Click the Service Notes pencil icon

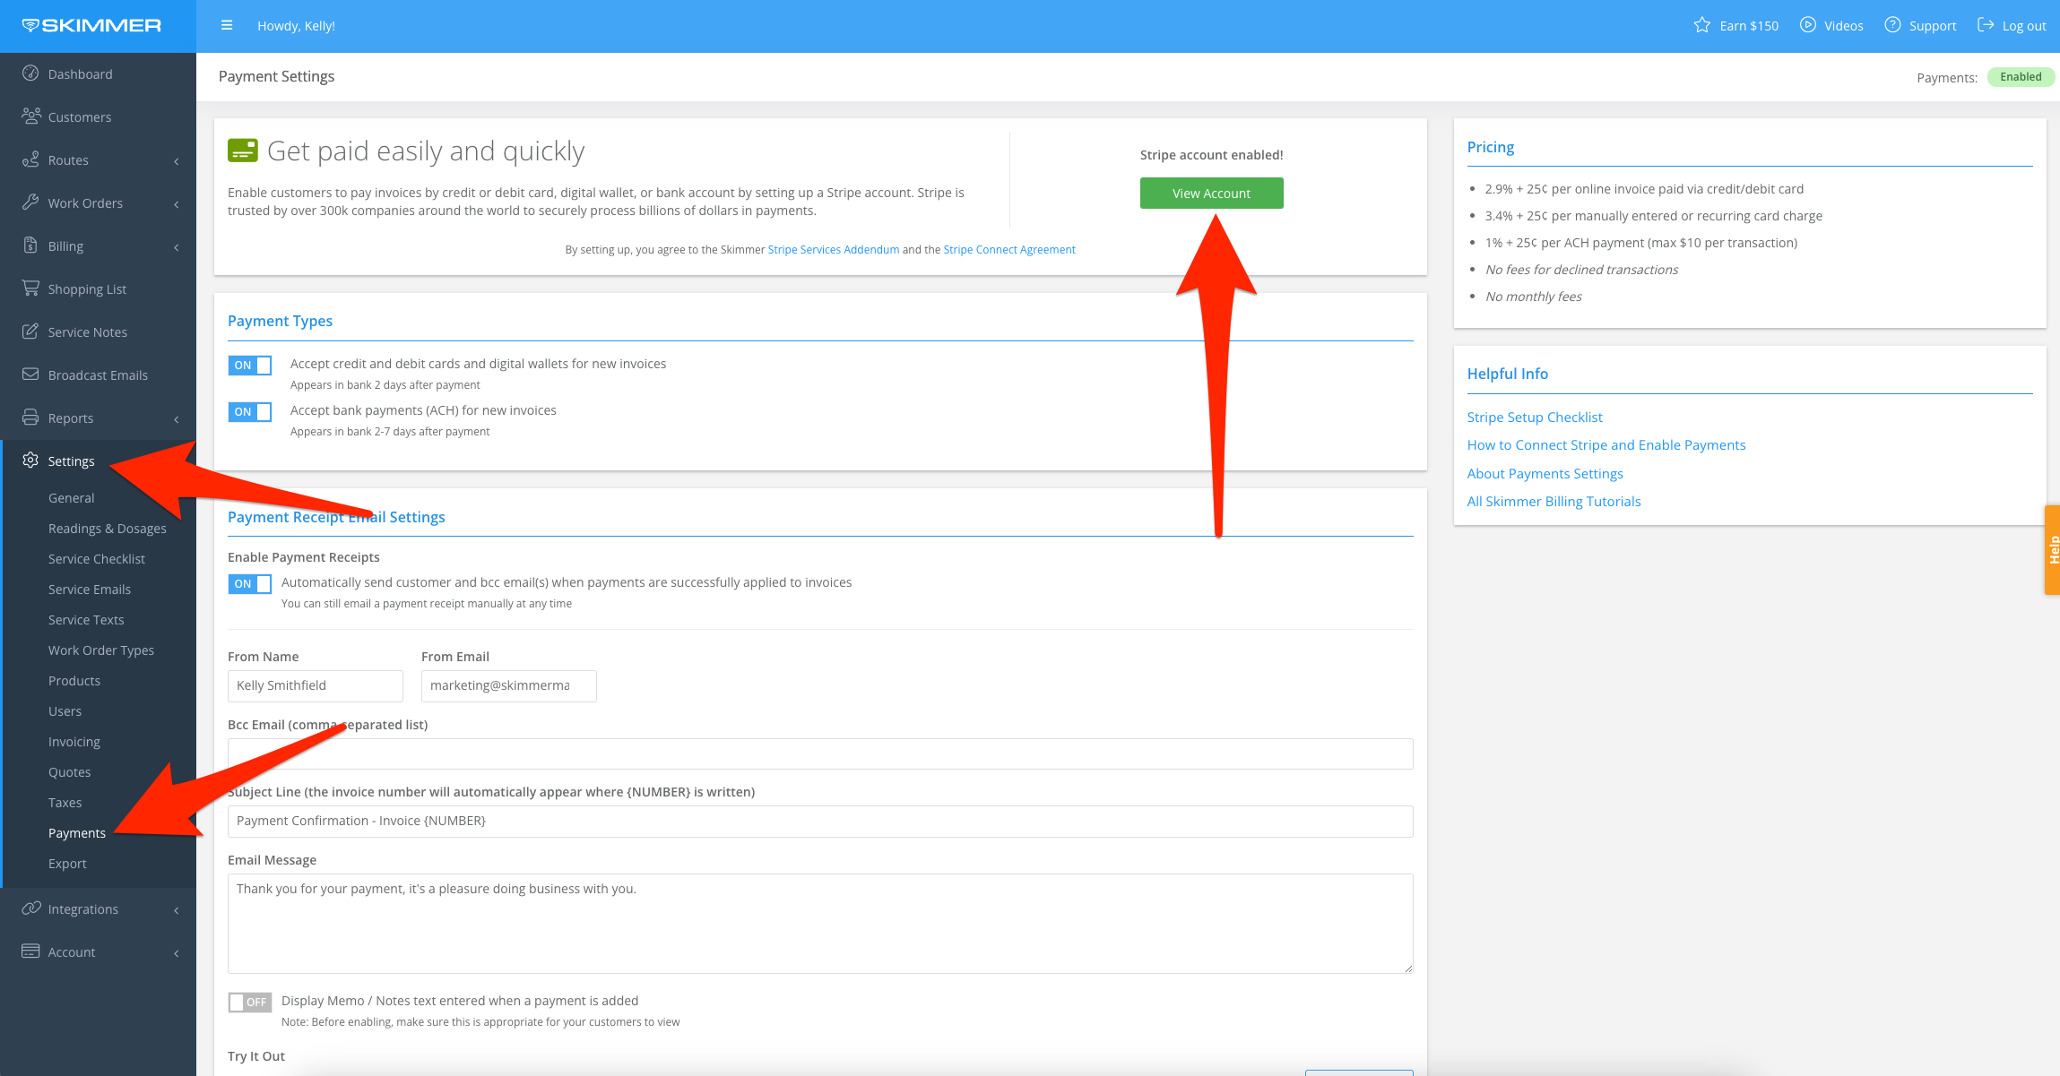(30, 331)
